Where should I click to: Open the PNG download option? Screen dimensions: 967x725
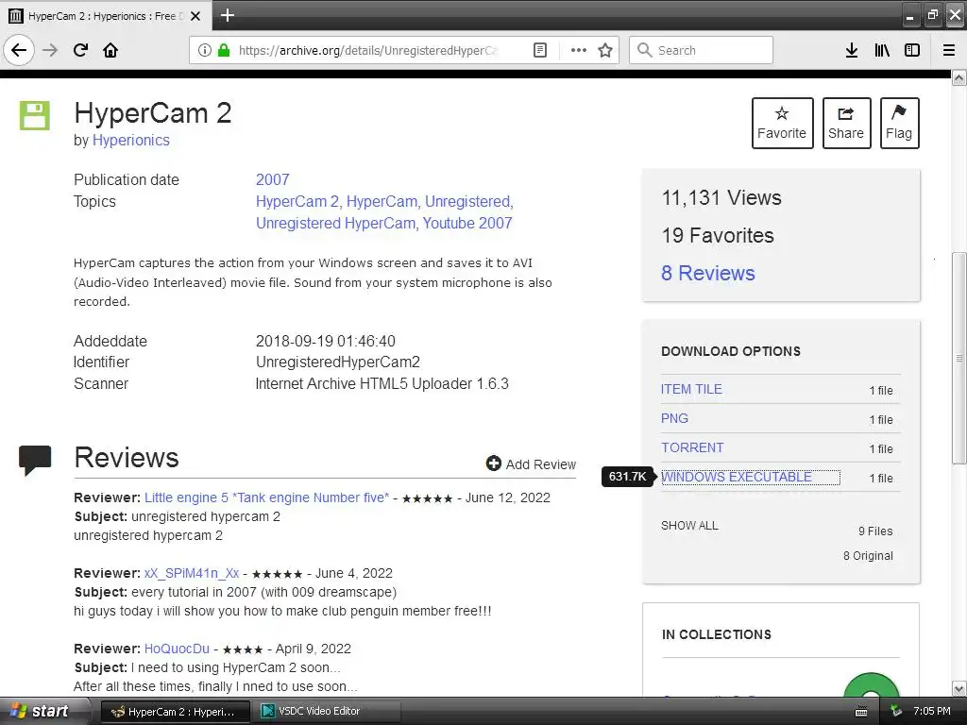tap(674, 418)
